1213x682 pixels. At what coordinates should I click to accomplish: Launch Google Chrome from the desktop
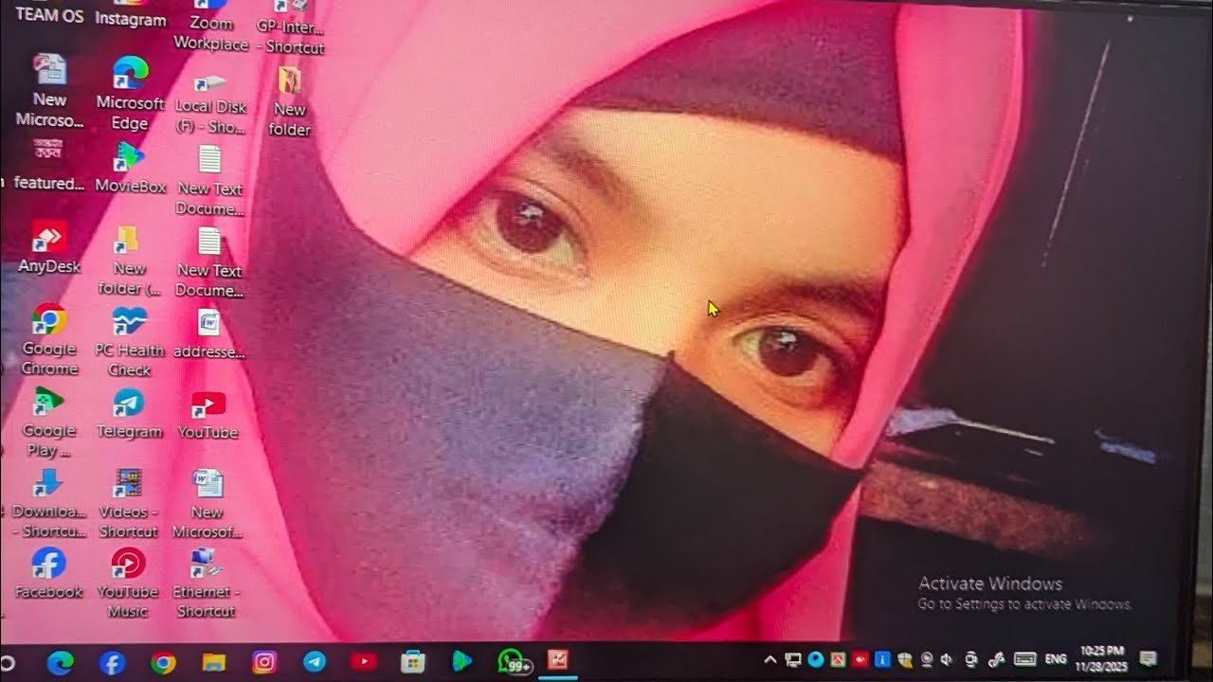[x=48, y=322]
